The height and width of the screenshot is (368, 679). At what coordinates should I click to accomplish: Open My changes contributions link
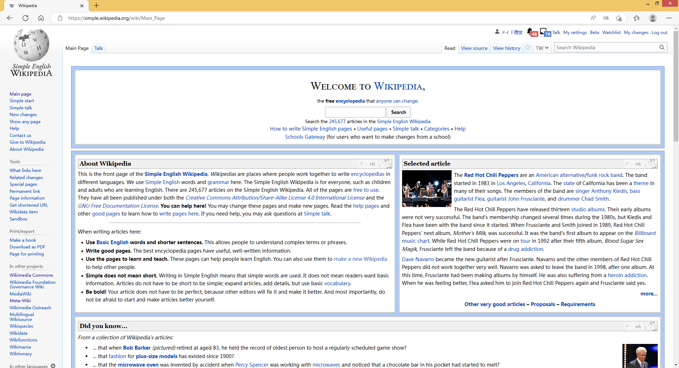[x=636, y=32]
